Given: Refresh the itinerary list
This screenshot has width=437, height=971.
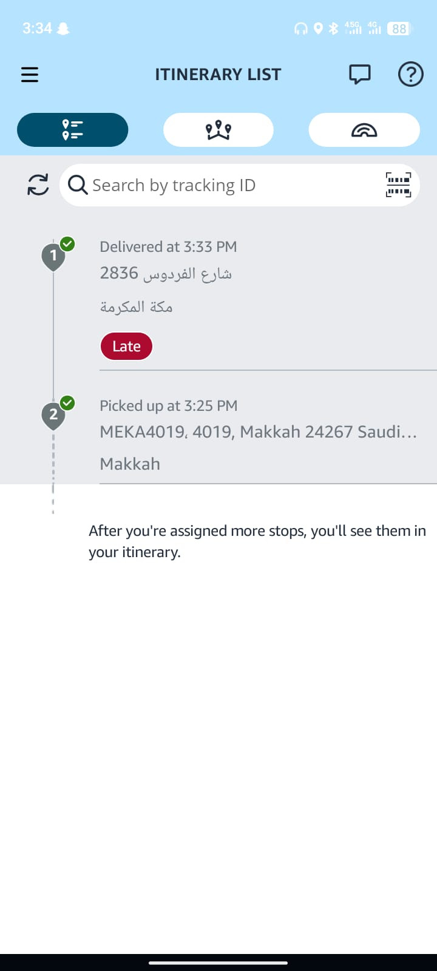Looking at the screenshot, I should pos(38,184).
